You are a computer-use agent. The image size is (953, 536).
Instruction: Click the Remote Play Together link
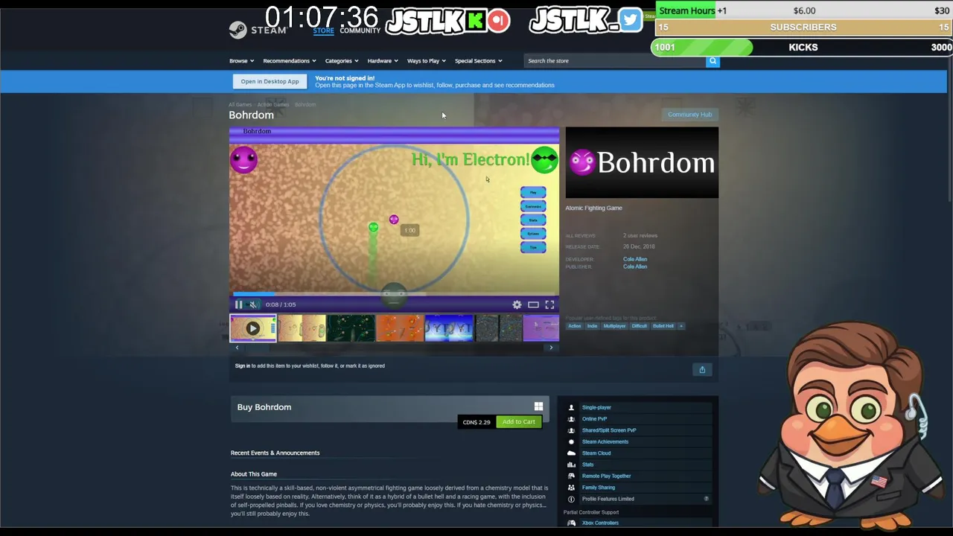click(606, 476)
